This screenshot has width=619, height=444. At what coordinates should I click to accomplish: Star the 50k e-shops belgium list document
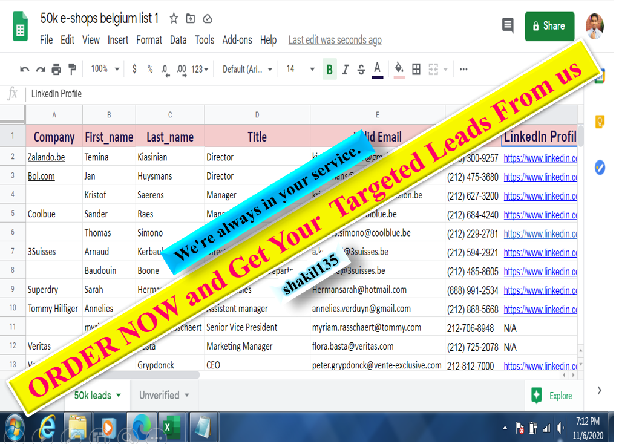(x=174, y=18)
